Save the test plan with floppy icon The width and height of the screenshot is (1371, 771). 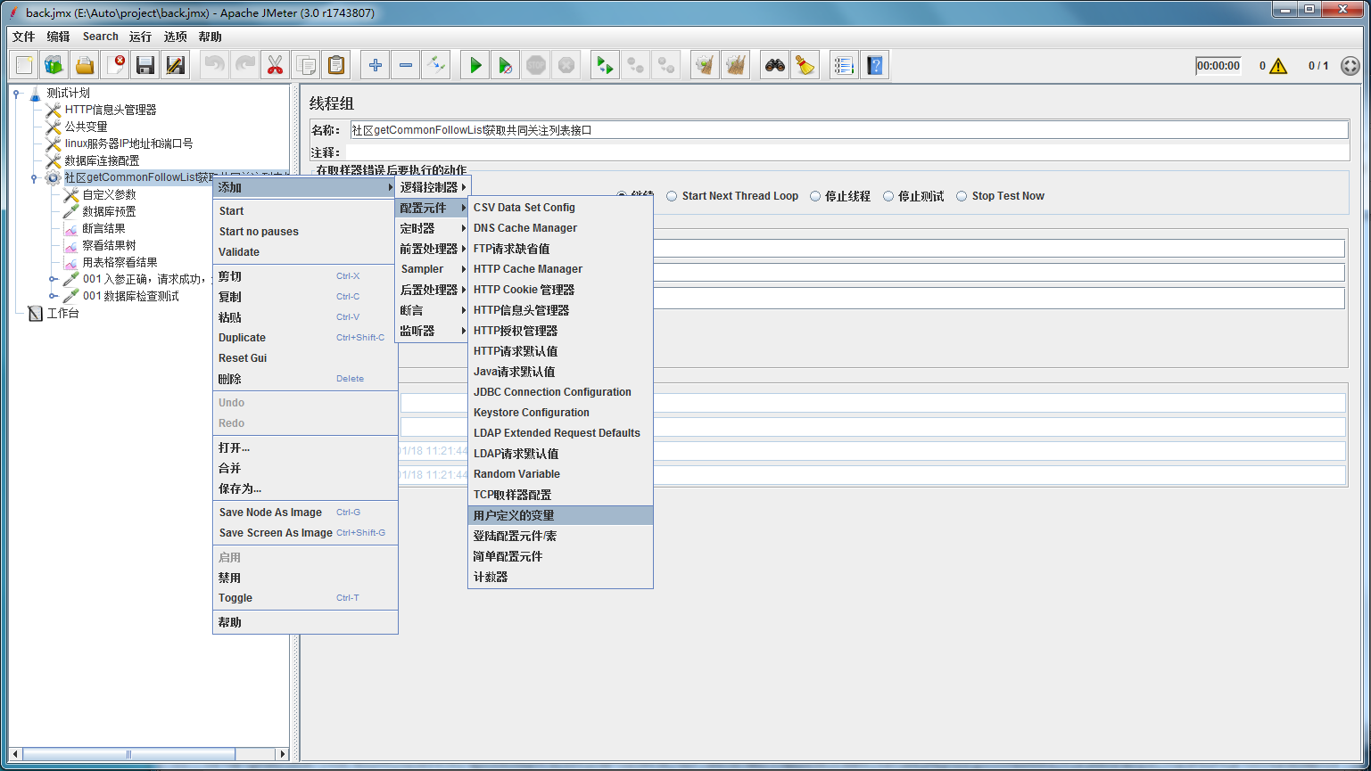(x=145, y=65)
